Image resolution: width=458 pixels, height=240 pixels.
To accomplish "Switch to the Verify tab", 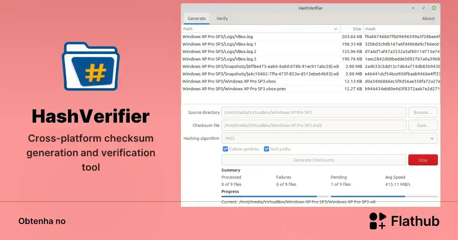I will point(222,18).
